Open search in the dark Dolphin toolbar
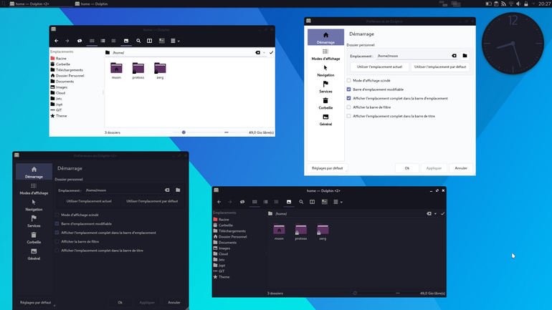 pos(301,202)
